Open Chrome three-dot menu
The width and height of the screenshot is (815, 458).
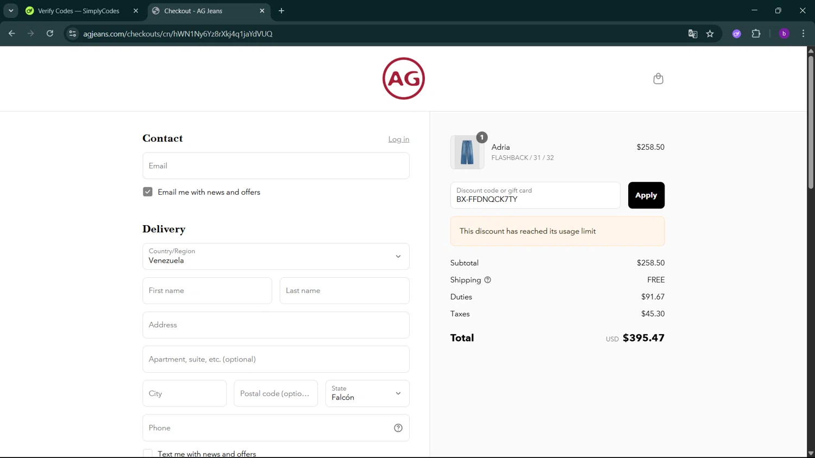(803, 34)
